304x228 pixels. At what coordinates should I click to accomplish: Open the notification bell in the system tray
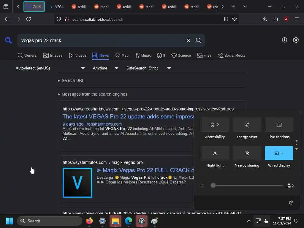296,221
